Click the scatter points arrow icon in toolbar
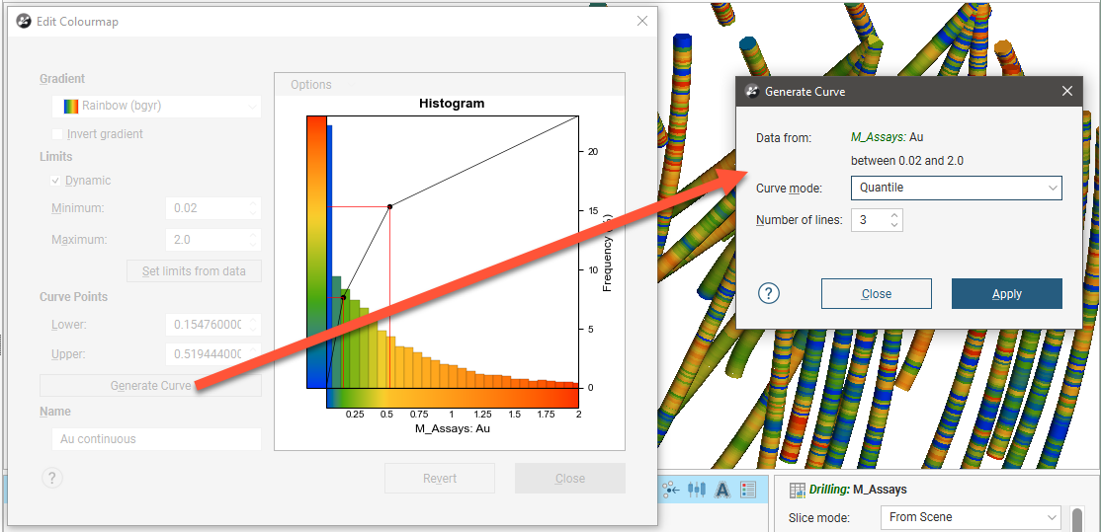This screenshot has width=1101, height=532. pos(672,489)
